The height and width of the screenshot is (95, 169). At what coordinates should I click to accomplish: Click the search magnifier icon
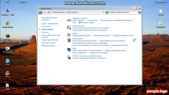point(140,12)
